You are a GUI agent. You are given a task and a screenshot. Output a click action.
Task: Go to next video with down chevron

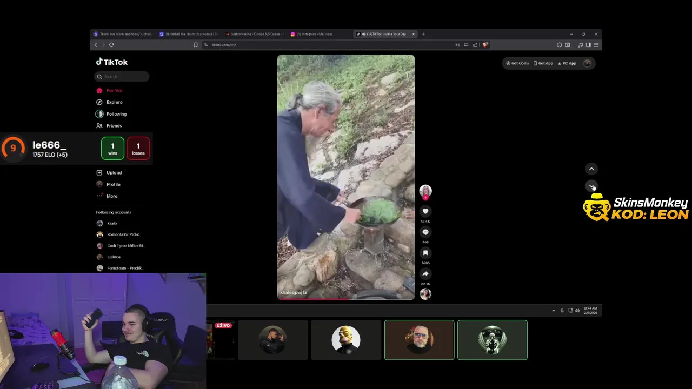point(591,185)
